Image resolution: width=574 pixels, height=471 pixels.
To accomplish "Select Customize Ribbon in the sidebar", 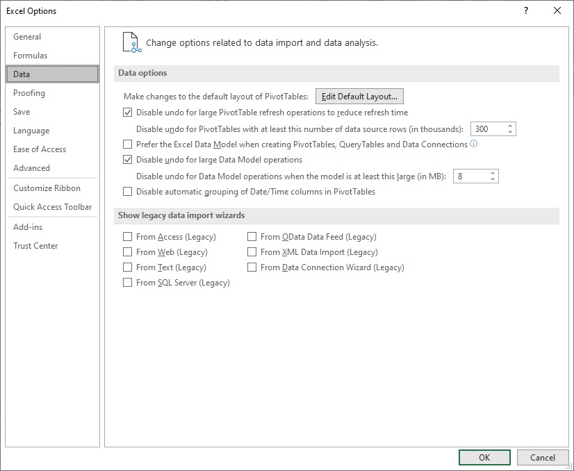I will pyautogui.click(x=47, y=188).
